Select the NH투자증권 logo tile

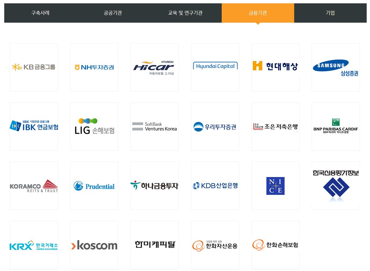(94, 67)
